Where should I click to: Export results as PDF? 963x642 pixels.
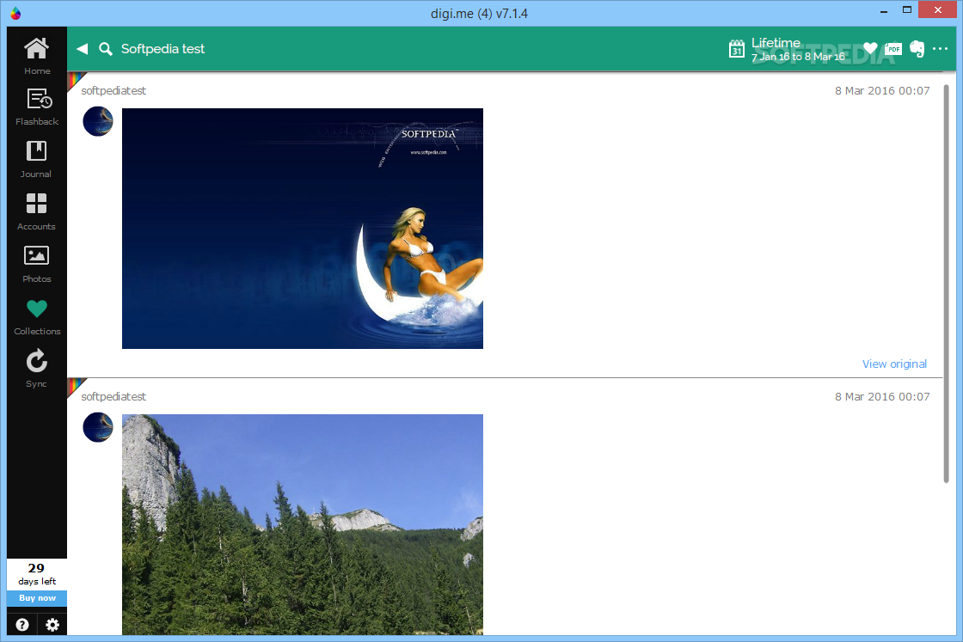893,48
